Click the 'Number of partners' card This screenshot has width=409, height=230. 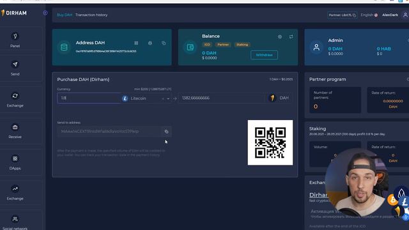(x=335, y=100)
